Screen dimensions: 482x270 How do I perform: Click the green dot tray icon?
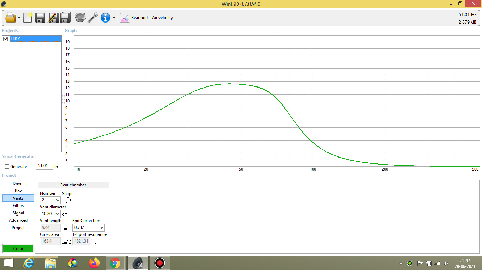click(410, 263)
